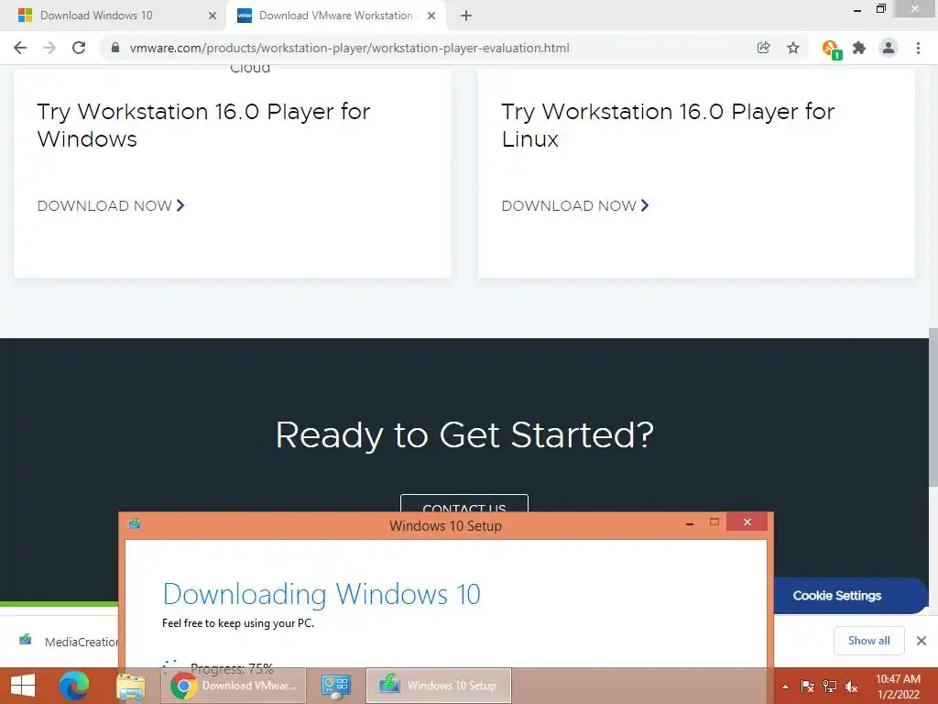Bookmark this page with the star
The image size is (938, 704).
pos(793,48)
